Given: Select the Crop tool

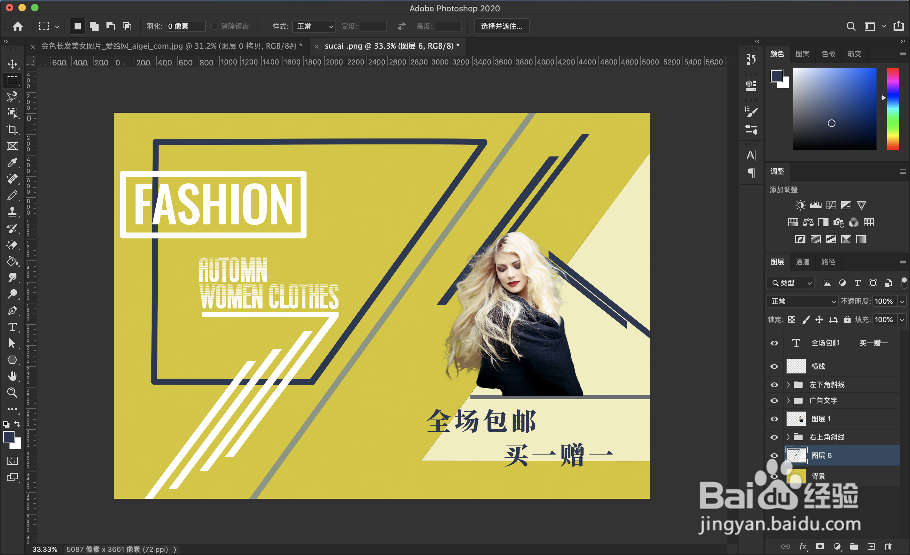Looking at the screenshot, I should coord(13,130).
